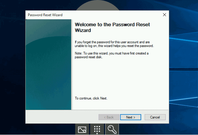This screenshot has width=198, height=135.
Task: Click Next to continue the wizard
Action: [131, 117]
